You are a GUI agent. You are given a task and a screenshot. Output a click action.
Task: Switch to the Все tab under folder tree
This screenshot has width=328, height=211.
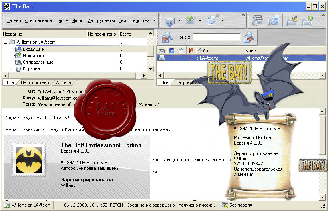pos(10,82)
